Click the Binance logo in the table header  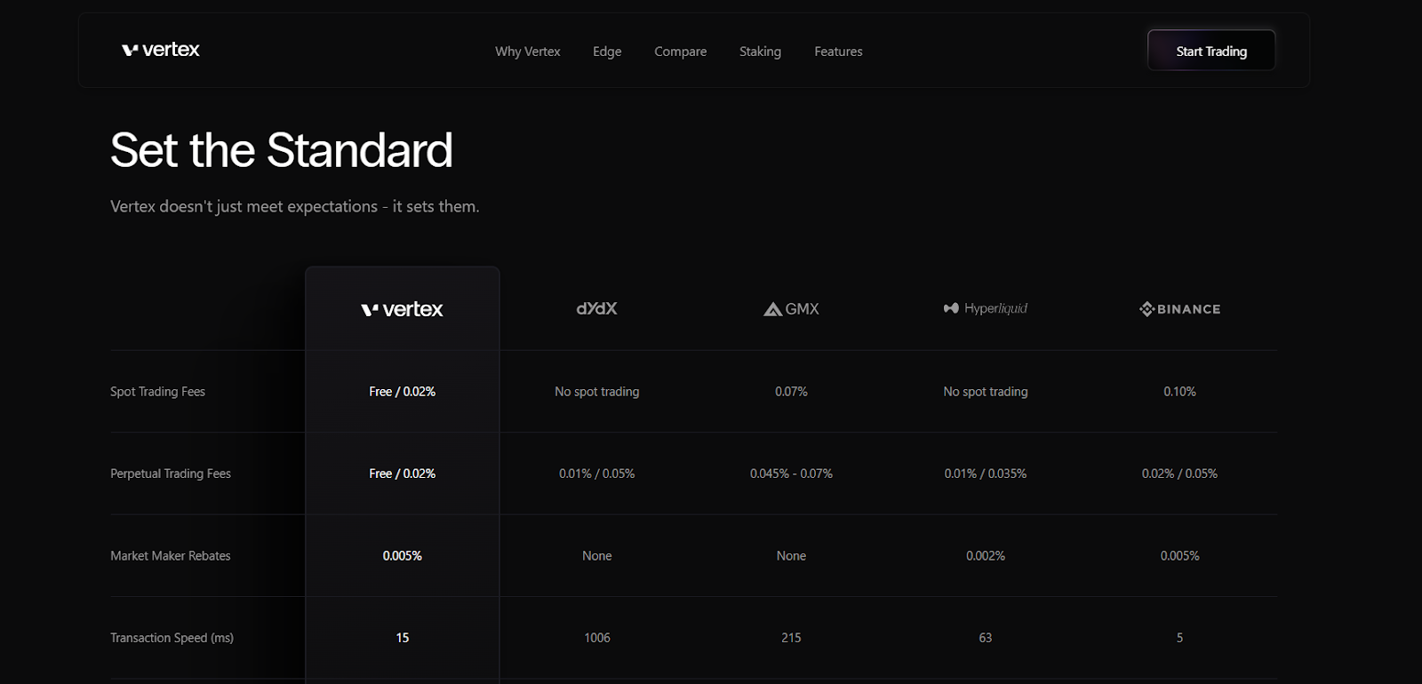coord(1180,309)
